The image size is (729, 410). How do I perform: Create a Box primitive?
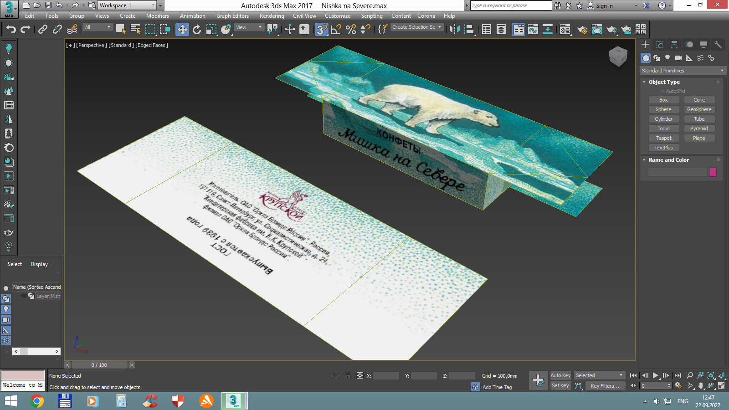(663, 100)
